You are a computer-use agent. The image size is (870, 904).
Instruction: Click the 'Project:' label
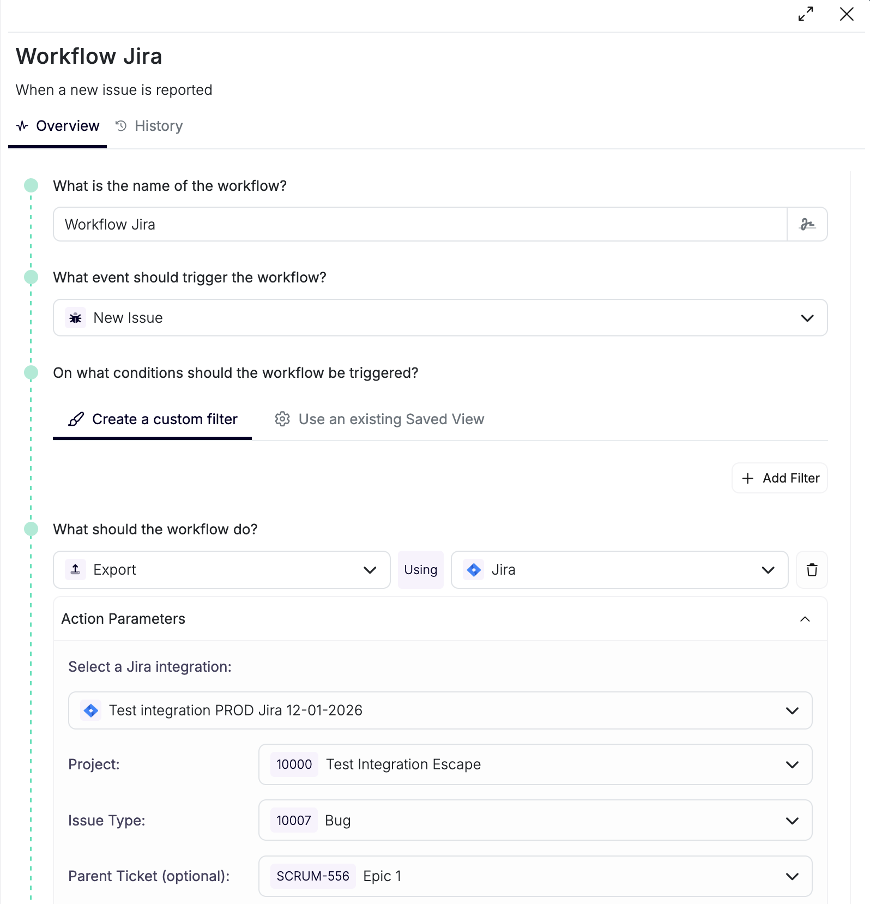94,764
